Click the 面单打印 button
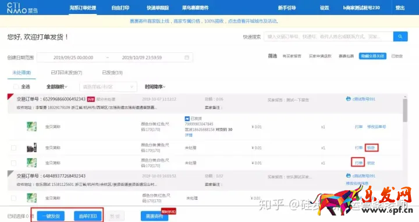 pyautogui.click(x=88, y=216)
